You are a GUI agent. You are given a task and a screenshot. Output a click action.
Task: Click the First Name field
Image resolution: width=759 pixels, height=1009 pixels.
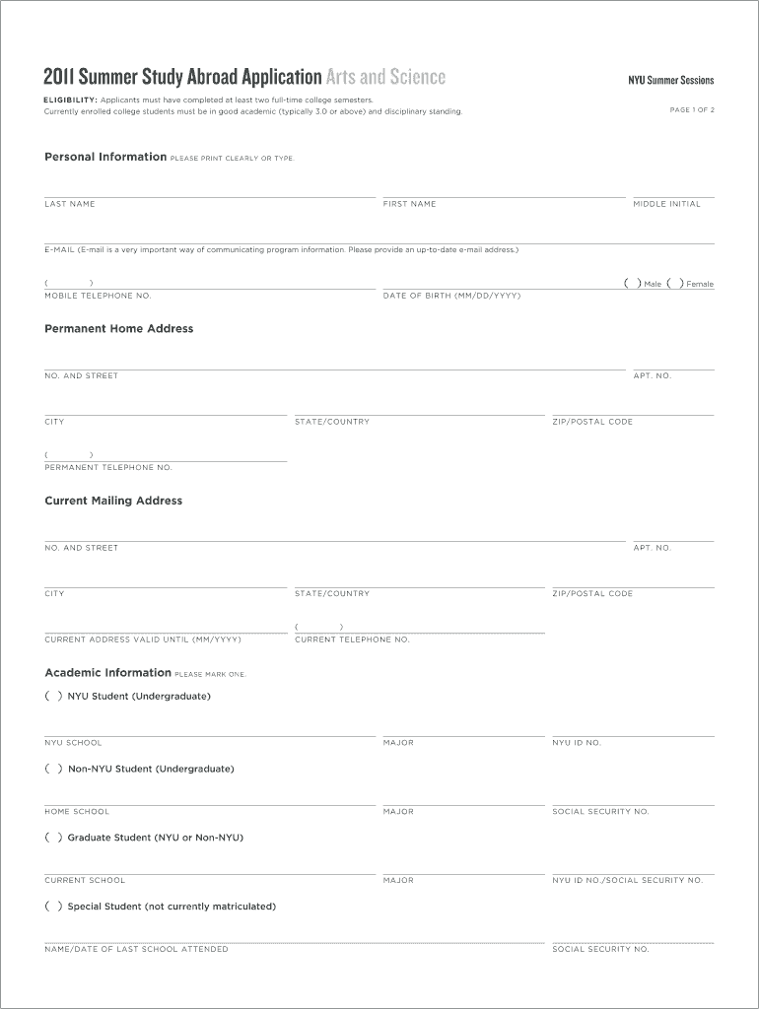click(504, 189)
